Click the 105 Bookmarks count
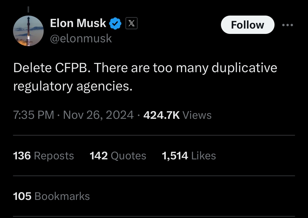The width and height of the screenshot is (308, 218). [x=51, y=196]
